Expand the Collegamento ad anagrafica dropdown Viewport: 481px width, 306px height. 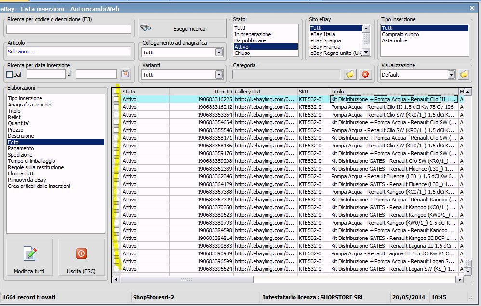[x=219, y=53]
